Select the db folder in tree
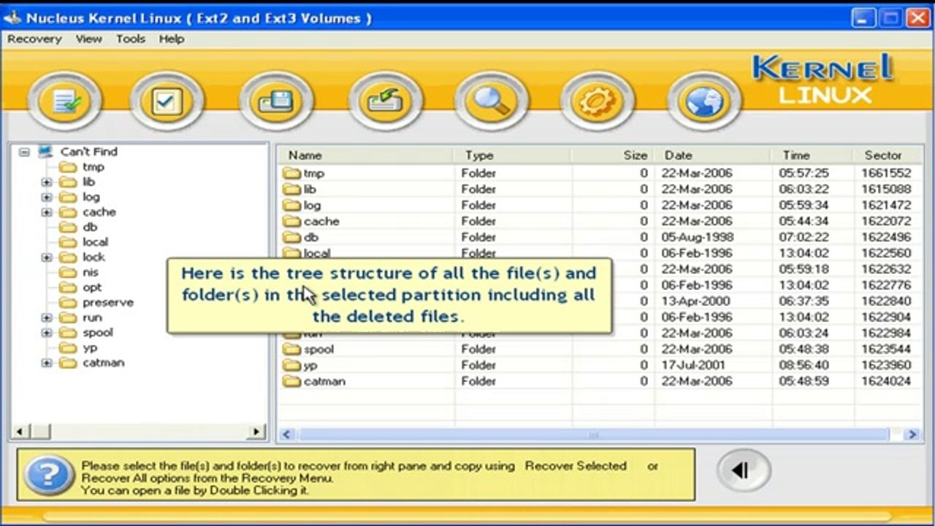Viewport: 935px width, 526px height. (x=90, y=226)
